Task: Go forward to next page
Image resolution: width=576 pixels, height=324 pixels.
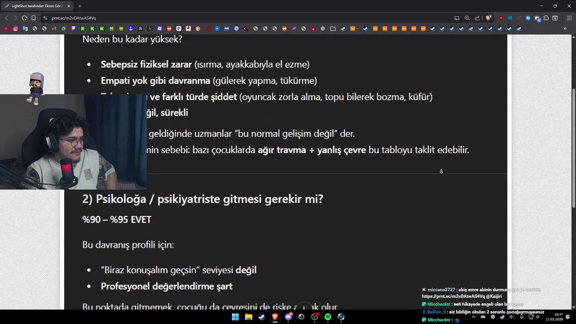Action: coord(15,18)
